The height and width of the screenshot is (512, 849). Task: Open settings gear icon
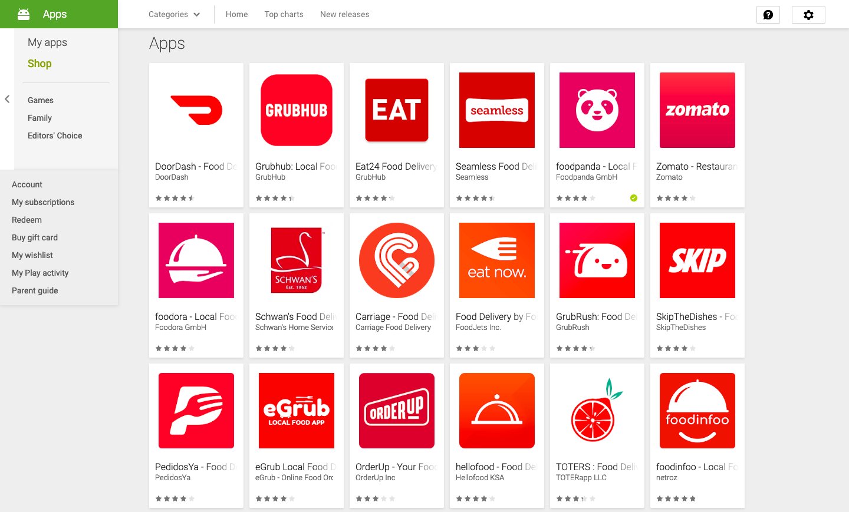tap(808, 15)
